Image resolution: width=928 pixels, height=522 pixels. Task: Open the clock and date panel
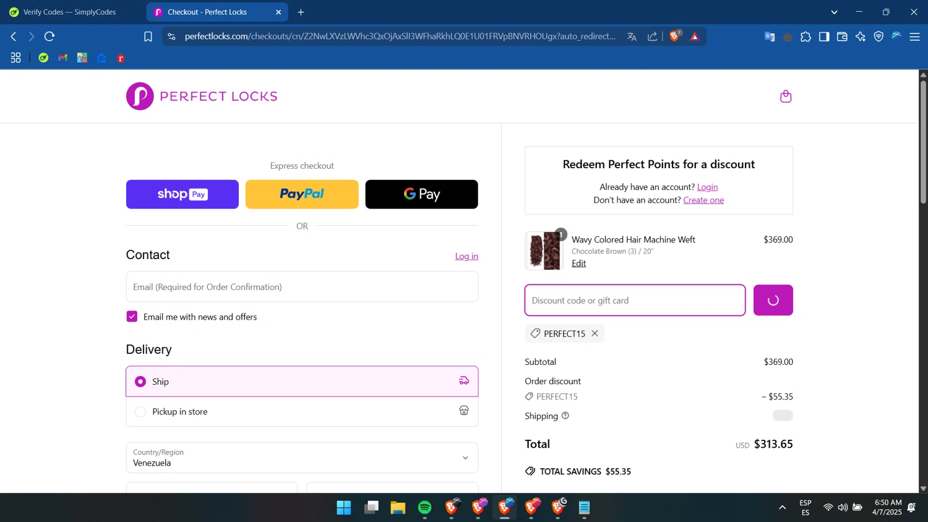tap(887, 507)
